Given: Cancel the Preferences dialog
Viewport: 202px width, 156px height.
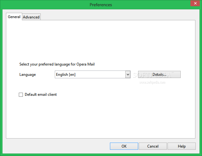Looking at the screenshot, I should (x=153, y=146).
